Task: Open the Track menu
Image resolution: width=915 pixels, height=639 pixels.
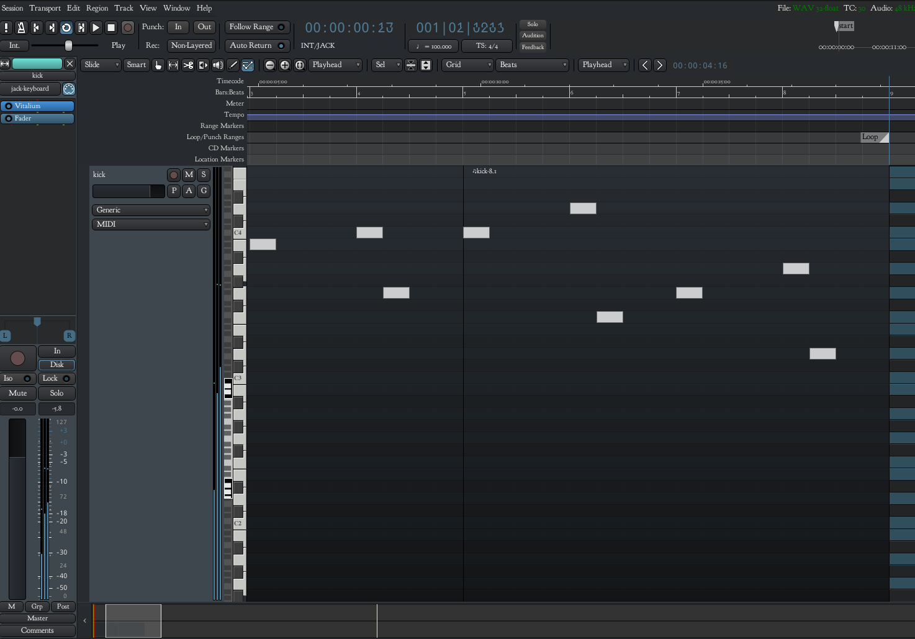Action: pos(124,8)
